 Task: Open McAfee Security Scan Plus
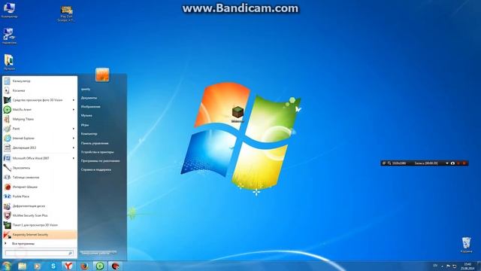[39, 215]
